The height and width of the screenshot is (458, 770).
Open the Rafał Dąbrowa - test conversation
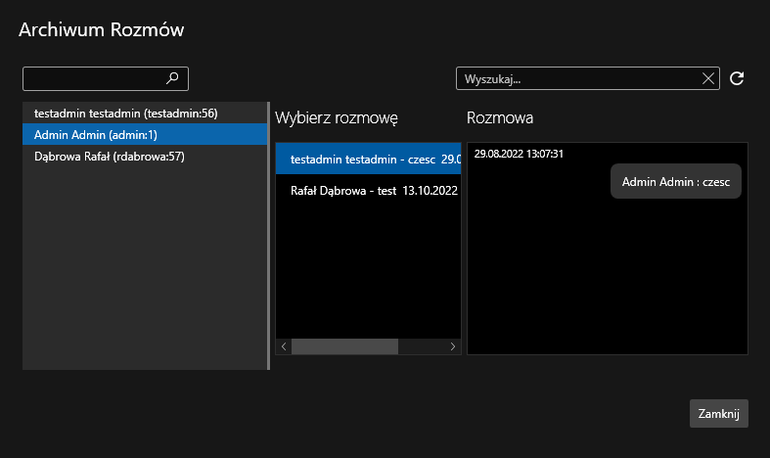[368, 190]
